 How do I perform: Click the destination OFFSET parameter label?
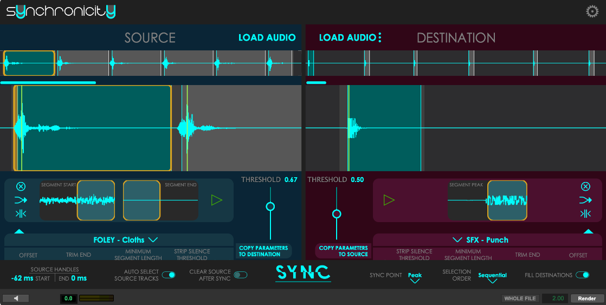(578, 255)
